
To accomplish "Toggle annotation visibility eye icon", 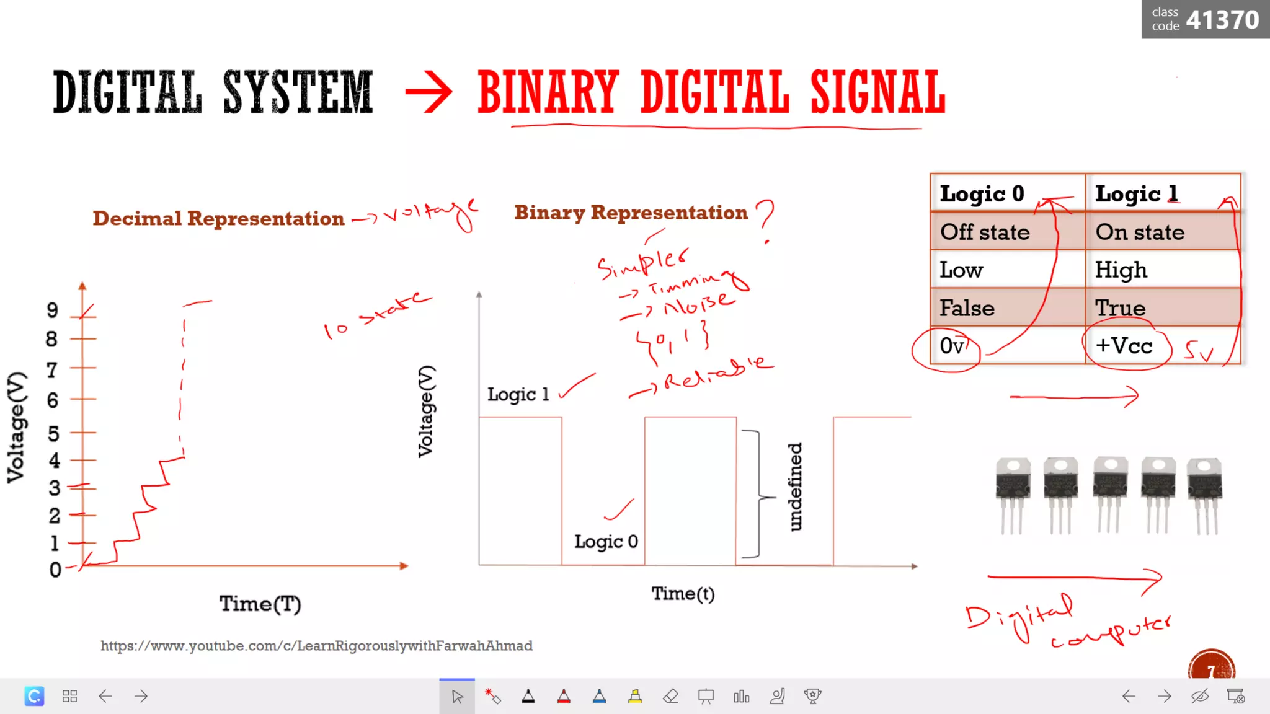I will coord(1200,696).
